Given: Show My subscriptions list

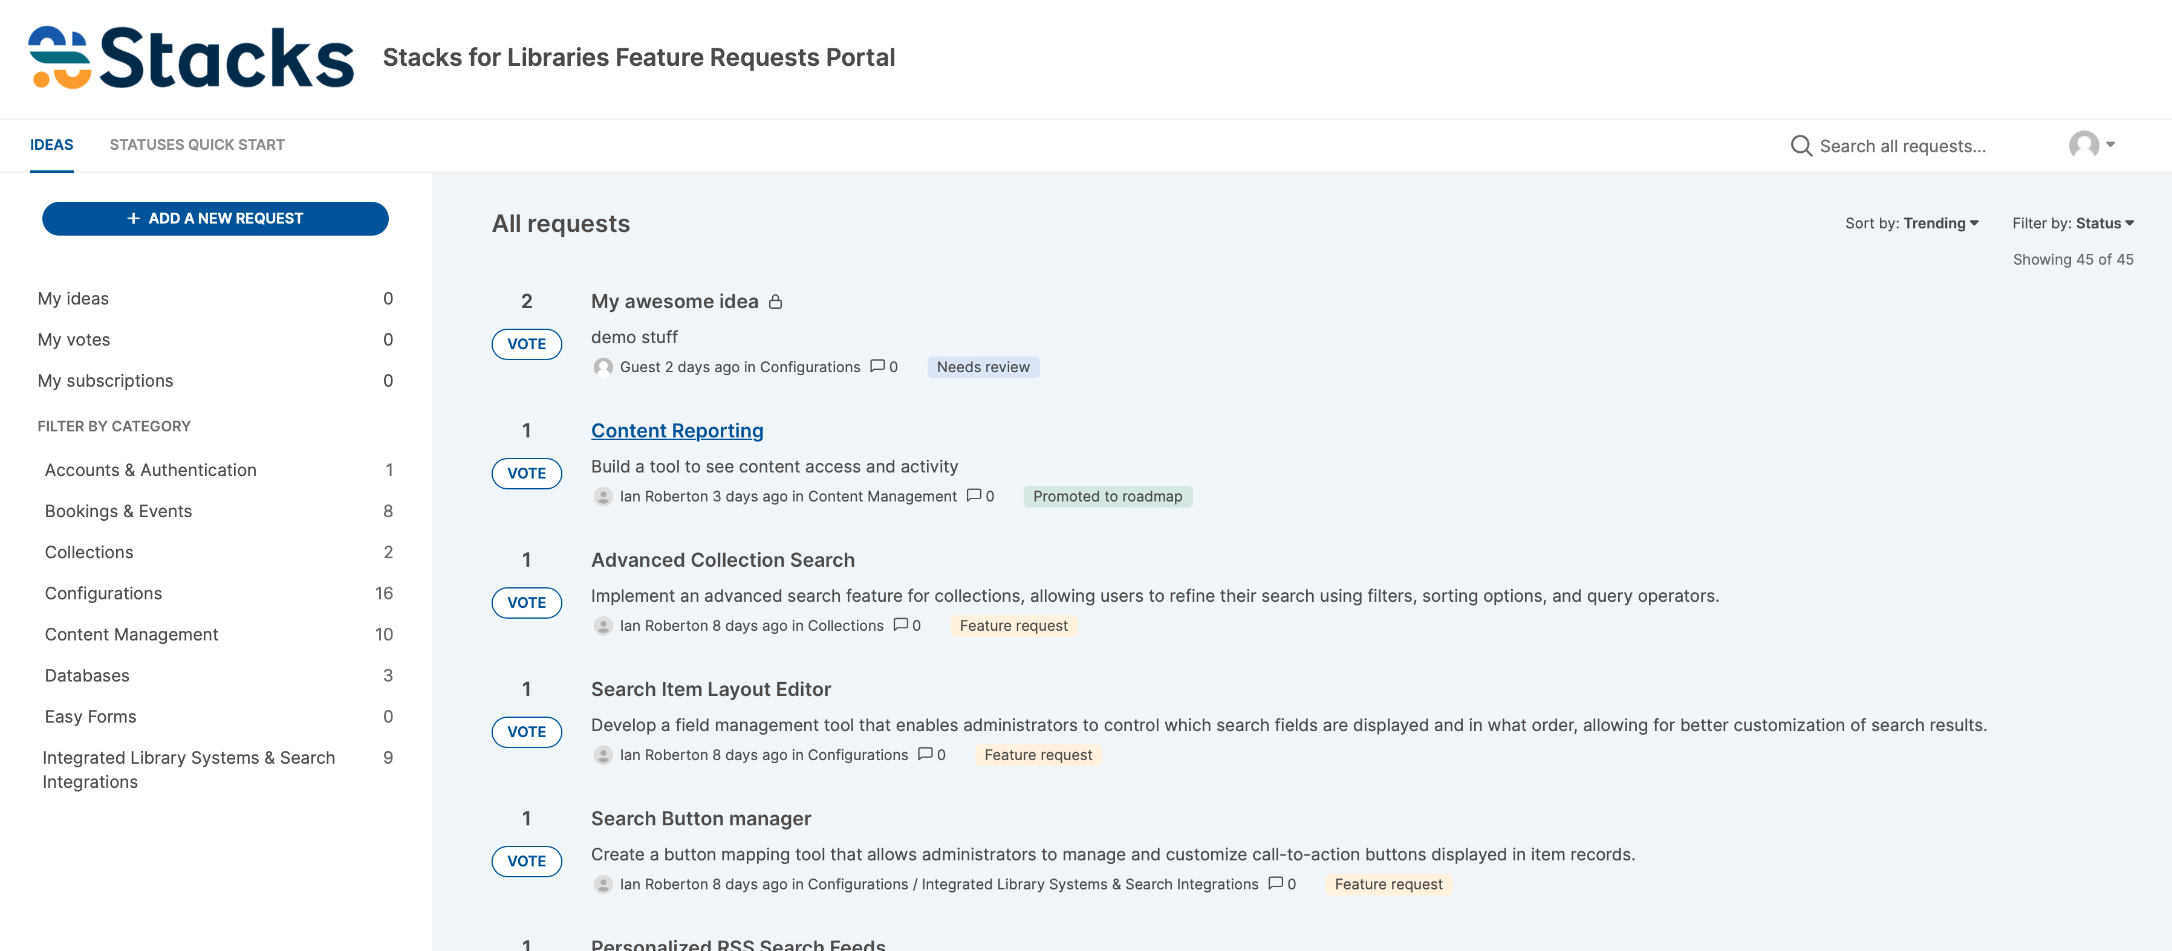Looking at the screenshot, I should pyautogui.click(x=215, y=381).
